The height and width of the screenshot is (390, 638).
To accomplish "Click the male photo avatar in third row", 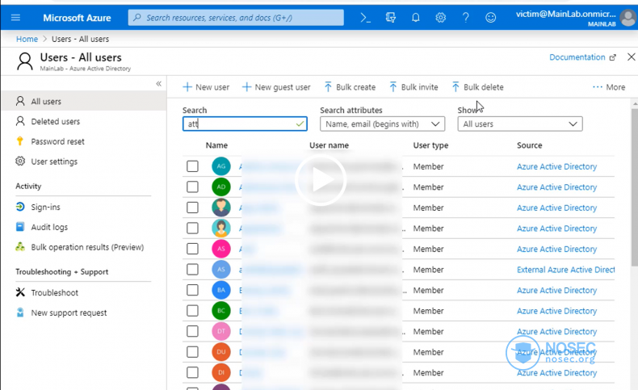I will pyautogui.click(x=221, y=208).
